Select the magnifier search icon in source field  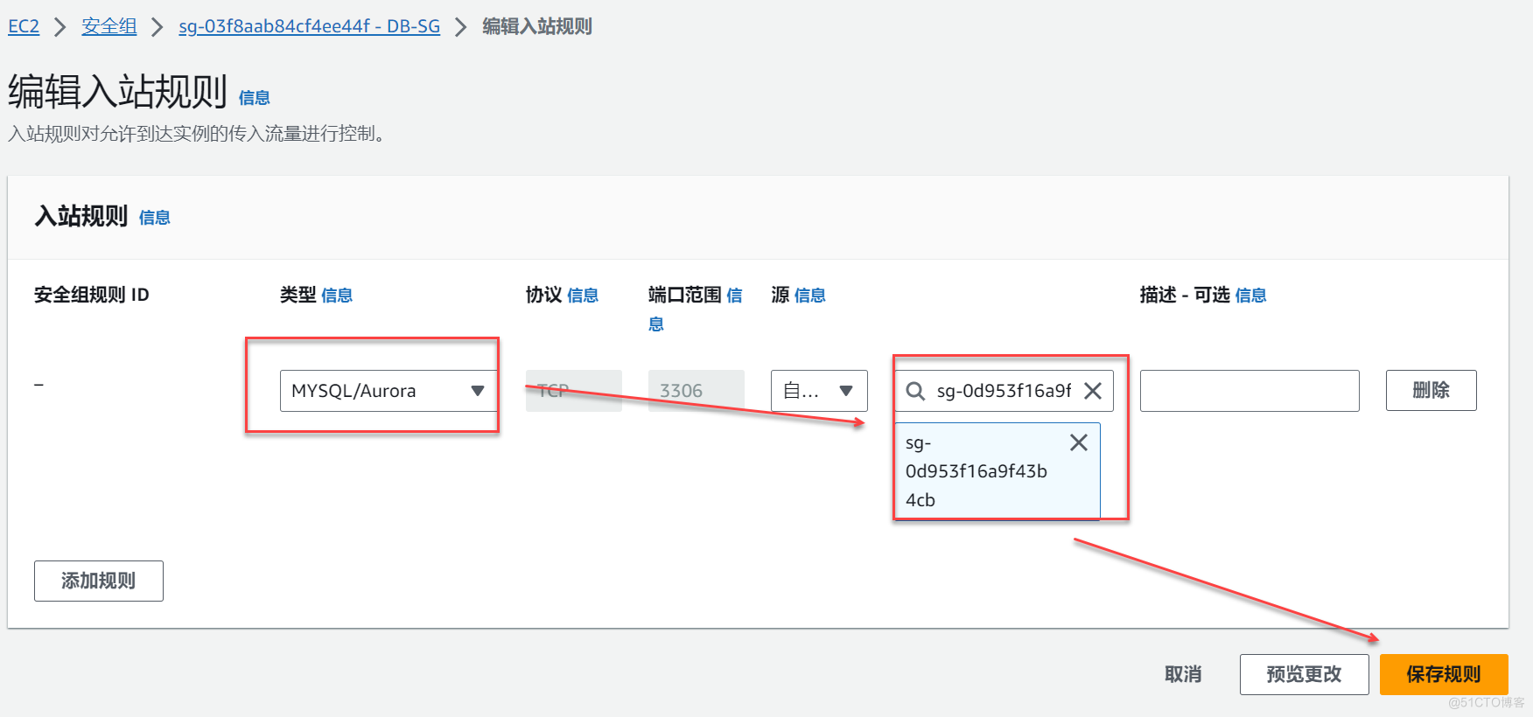click(915, 391)
